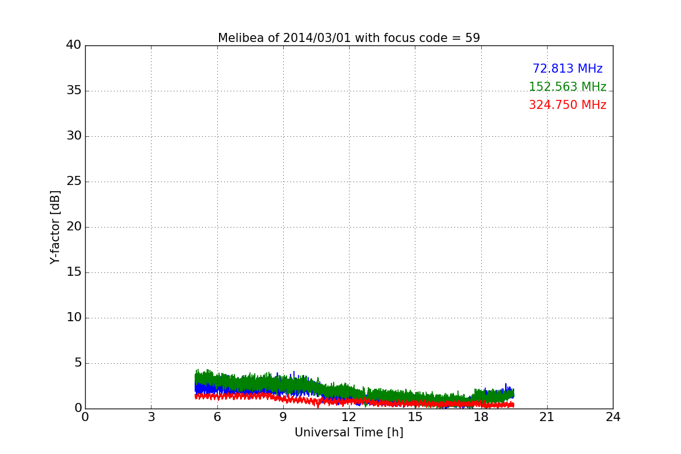Screen dimensions: 681x454
Task: Click the Universal Time [h] axis label
Action: click(x=349, y=432)
